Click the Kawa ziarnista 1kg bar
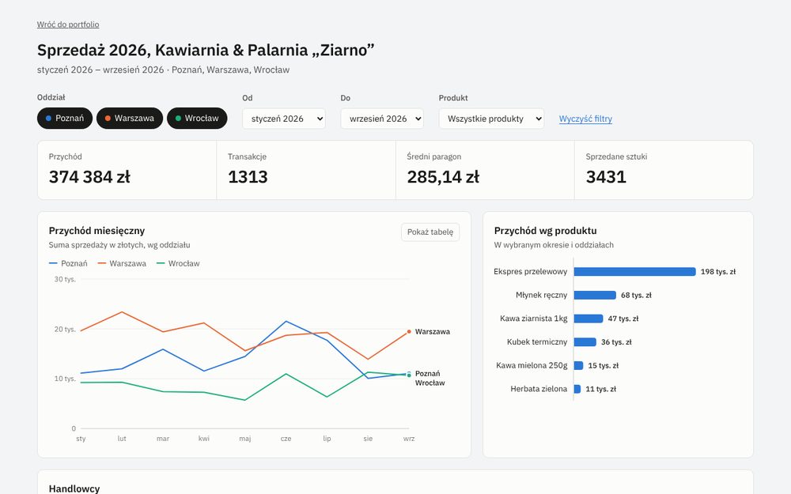 (589, 319)
